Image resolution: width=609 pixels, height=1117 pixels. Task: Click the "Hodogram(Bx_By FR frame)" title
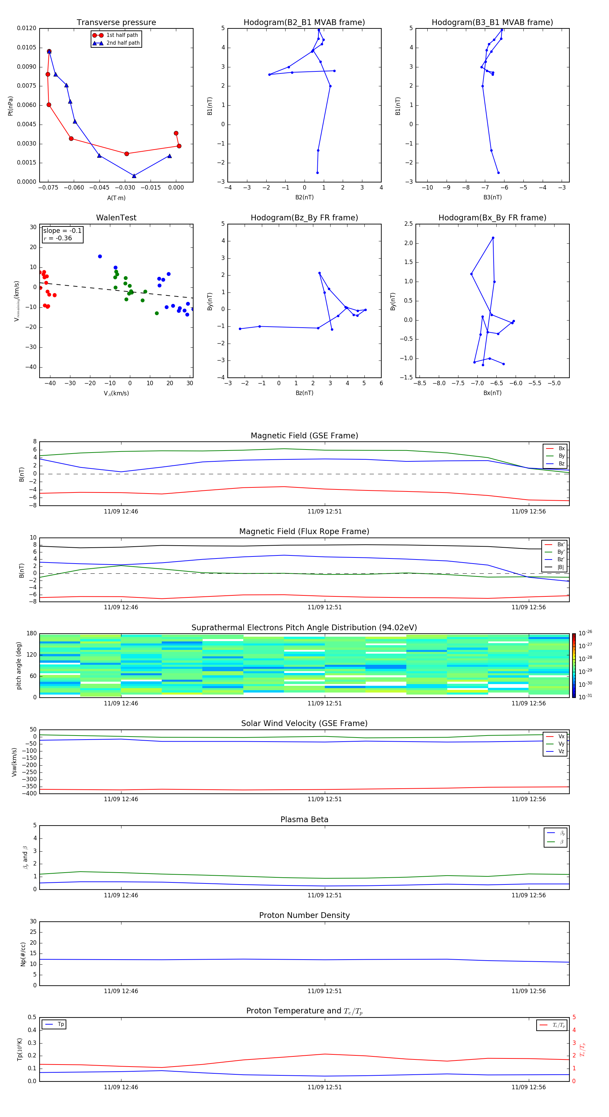tap(492, 218)
